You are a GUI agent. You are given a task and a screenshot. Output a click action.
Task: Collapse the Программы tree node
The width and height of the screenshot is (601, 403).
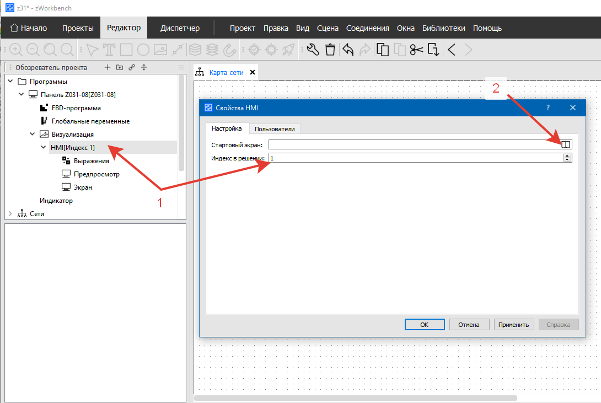[x=10, y=82]
